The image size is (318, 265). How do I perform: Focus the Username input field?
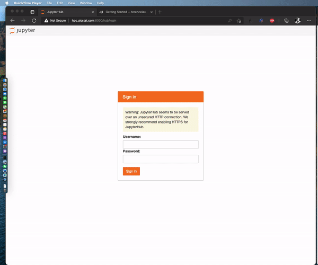(x=161, y=145)
